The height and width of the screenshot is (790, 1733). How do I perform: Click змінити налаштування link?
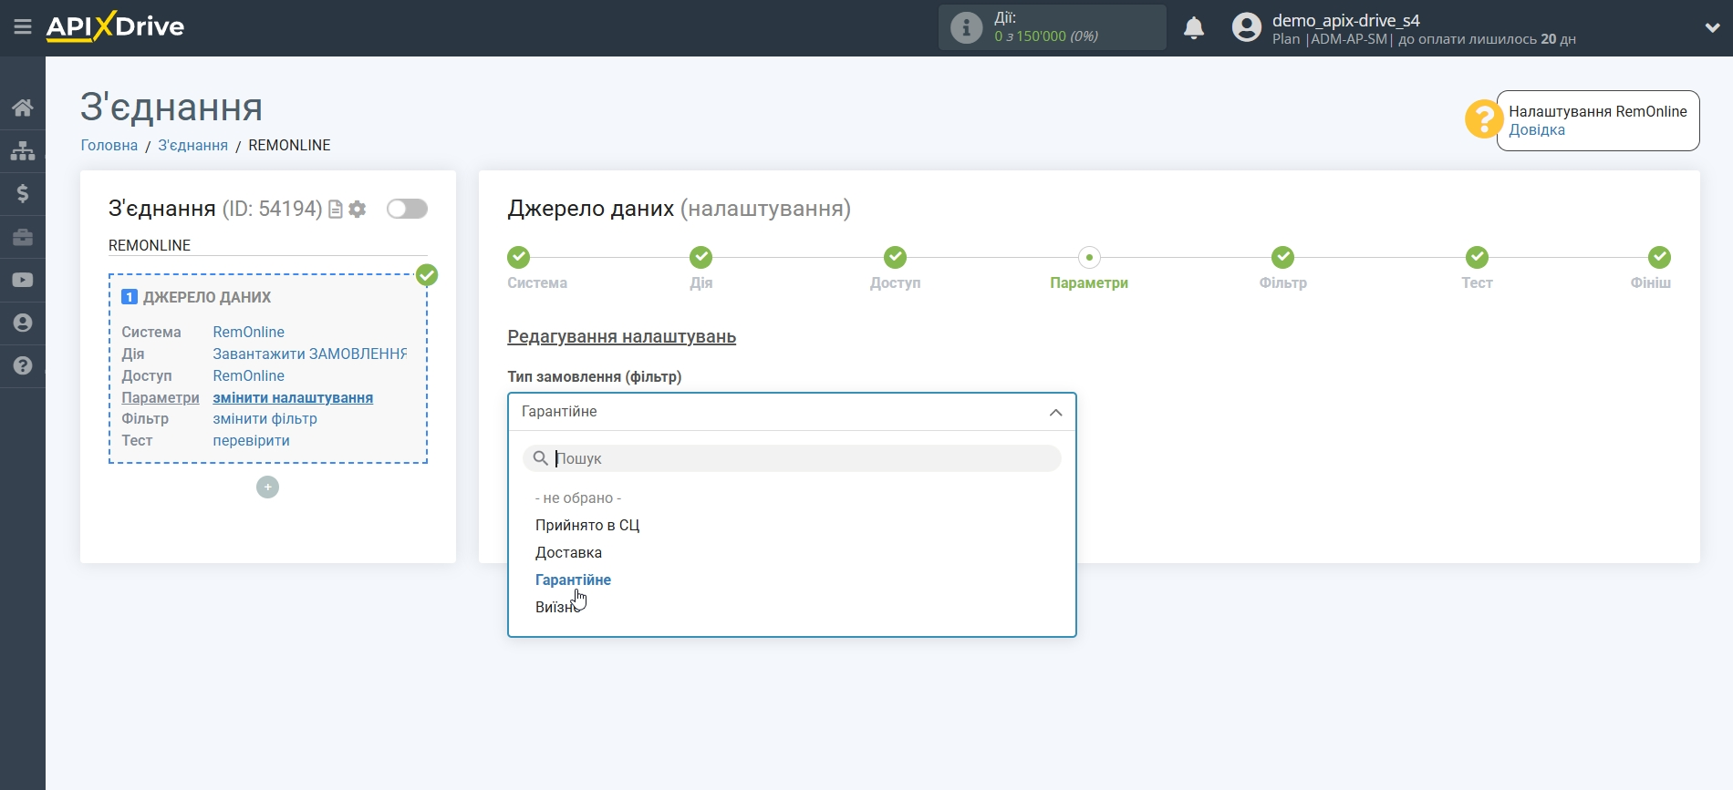click(x=293, y=397)
